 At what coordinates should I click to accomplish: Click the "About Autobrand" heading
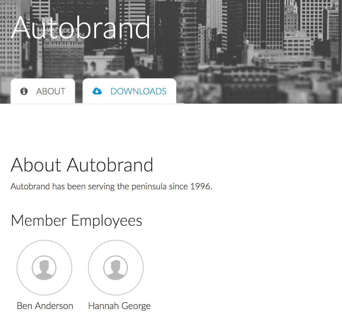82,165
